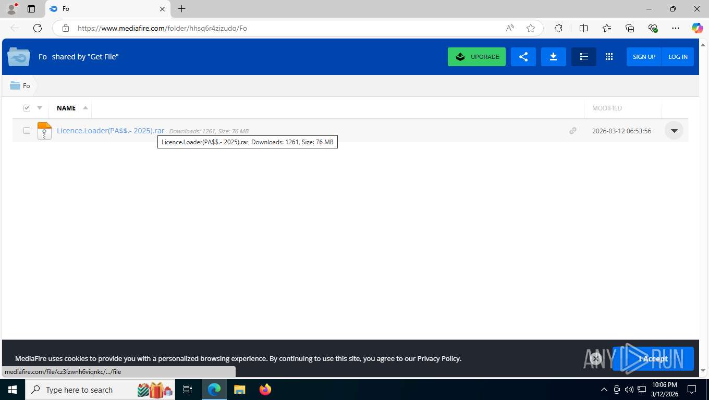The height and width of the screenshot is (400, 709).
Task: Close the Fo browser tab
Action: 162,9
